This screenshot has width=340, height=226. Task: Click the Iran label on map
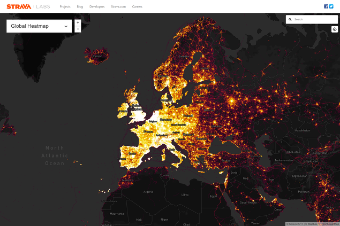point(271,180)
